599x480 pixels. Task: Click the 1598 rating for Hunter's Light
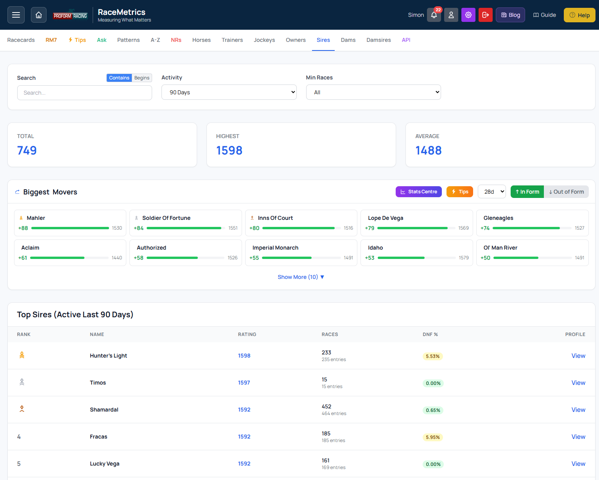(244, 356)
